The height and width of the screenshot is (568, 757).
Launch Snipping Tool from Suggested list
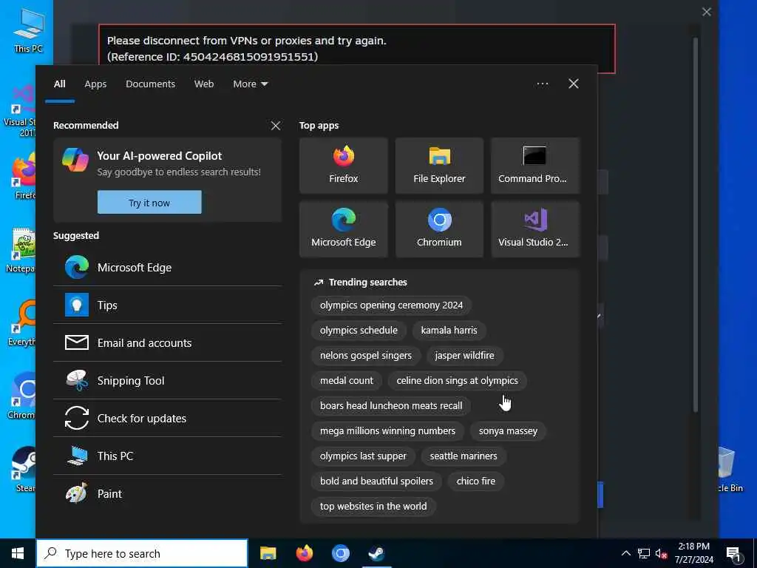pos(168,381)
